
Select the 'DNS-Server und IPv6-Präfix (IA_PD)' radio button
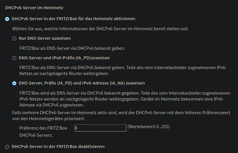coord(14,58)
